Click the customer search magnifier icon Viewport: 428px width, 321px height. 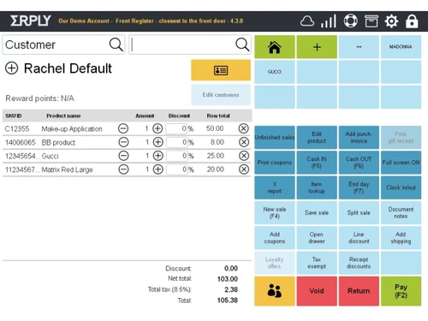pos(116,45)
